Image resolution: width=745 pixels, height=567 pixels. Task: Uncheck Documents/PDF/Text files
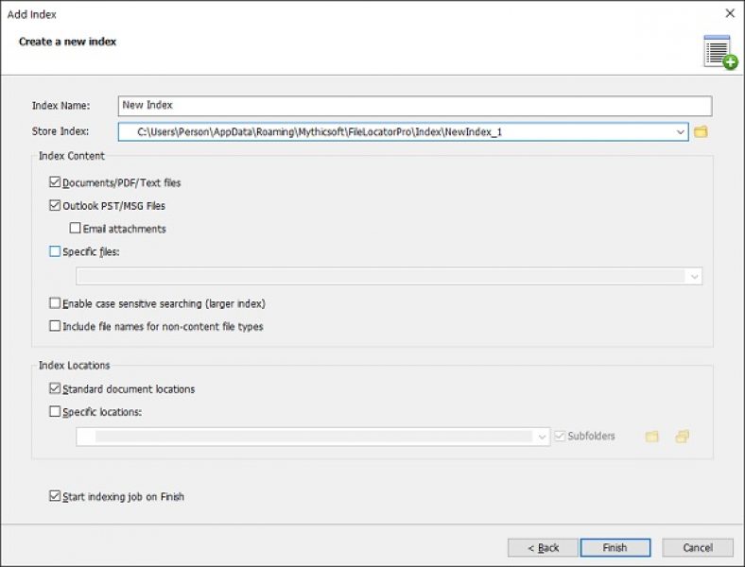[55, 182]
